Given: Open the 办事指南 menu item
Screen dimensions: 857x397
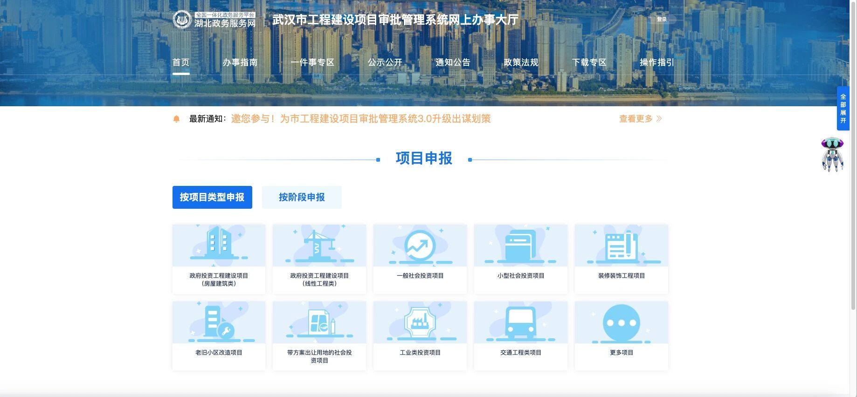Looking at the screenshot, I should [240, 62].
